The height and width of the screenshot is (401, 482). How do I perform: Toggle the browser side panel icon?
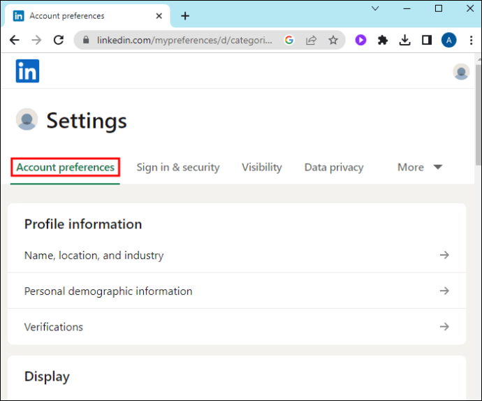(427, 40)
